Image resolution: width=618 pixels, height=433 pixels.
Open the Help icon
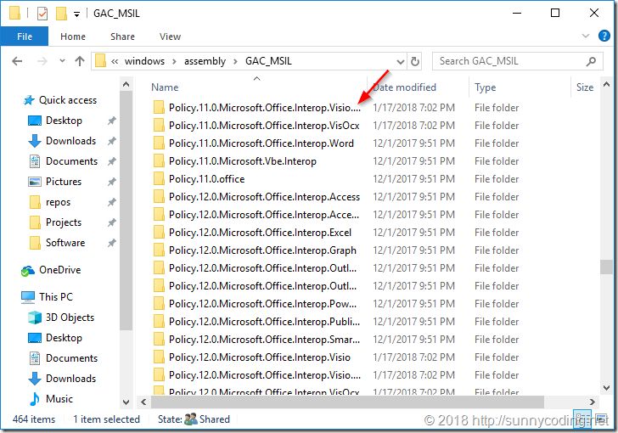(604, 36)
